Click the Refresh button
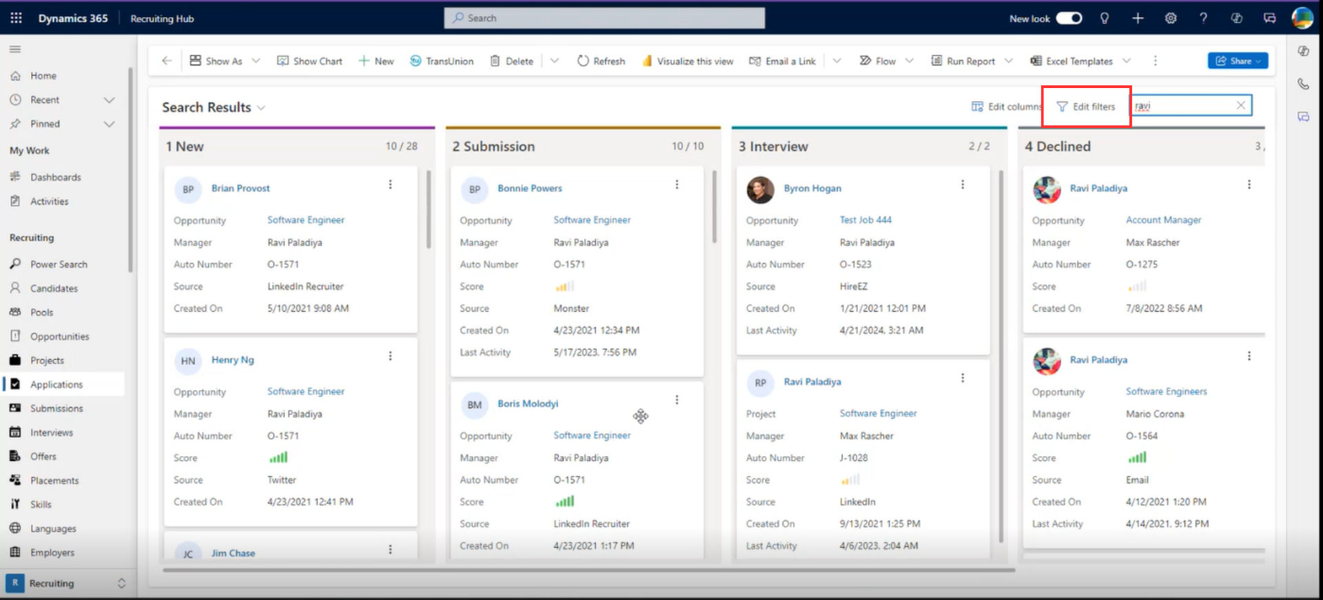The image size is (1323, 600). 602,61
